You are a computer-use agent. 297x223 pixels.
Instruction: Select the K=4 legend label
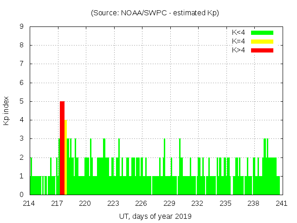click(x=239, y=41)
